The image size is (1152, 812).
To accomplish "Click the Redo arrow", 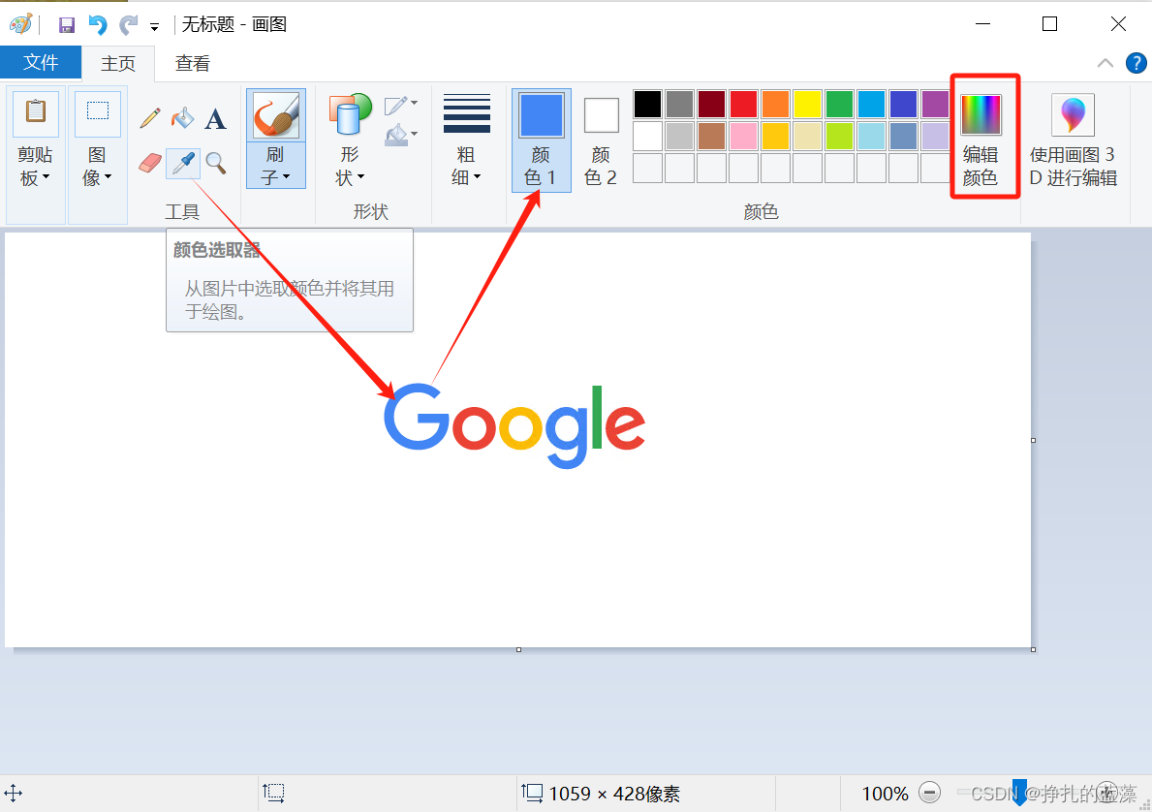I will pos(129,25).
